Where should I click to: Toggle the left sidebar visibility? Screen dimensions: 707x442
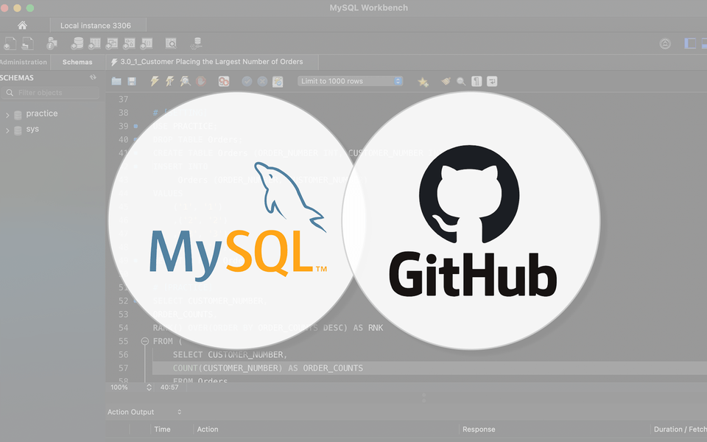tap(690, 43)
